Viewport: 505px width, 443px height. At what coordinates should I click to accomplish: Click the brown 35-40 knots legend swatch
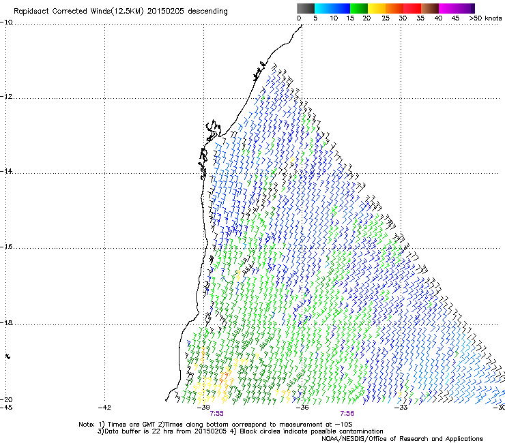click(430, 8)
